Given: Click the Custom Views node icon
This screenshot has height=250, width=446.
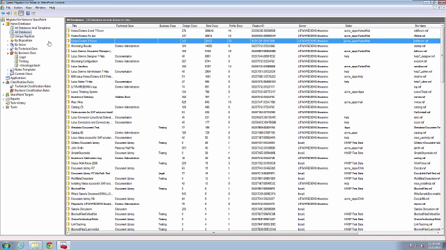Looking at the screenshot, I should coord(12,74).
